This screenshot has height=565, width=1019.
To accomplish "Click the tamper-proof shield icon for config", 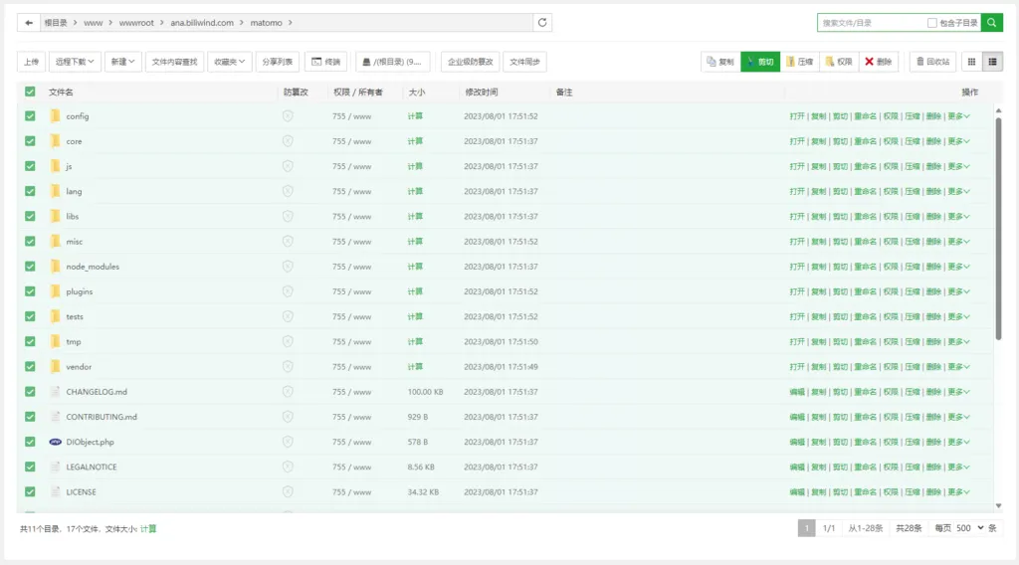I will coord(288,116).
